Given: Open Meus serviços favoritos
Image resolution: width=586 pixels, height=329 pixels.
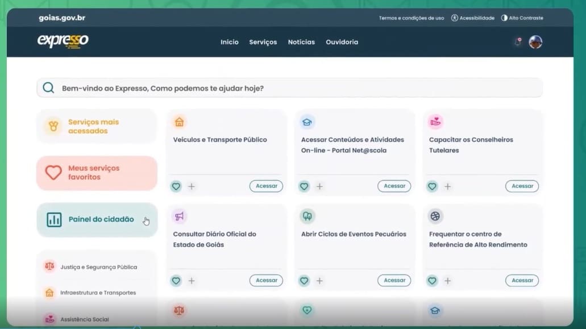Looking at the screenshot, I should click(x=97, y=173).
